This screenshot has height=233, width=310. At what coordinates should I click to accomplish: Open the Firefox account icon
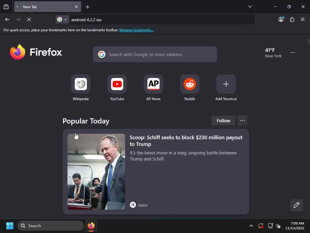tap(281, 19)
